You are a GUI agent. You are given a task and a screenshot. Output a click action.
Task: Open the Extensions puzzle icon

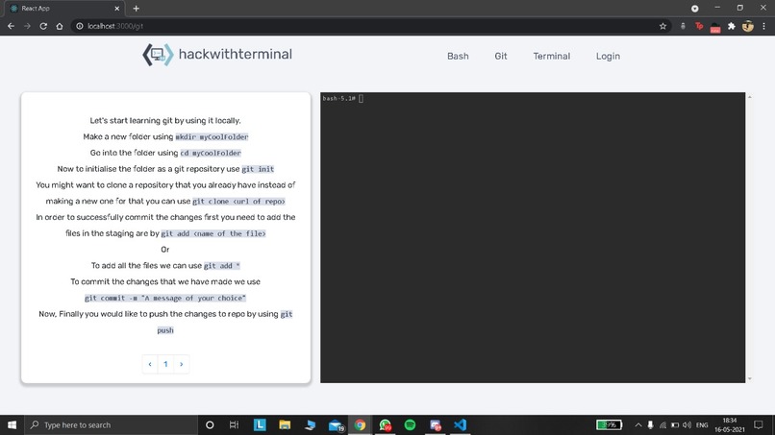(732, 26)
